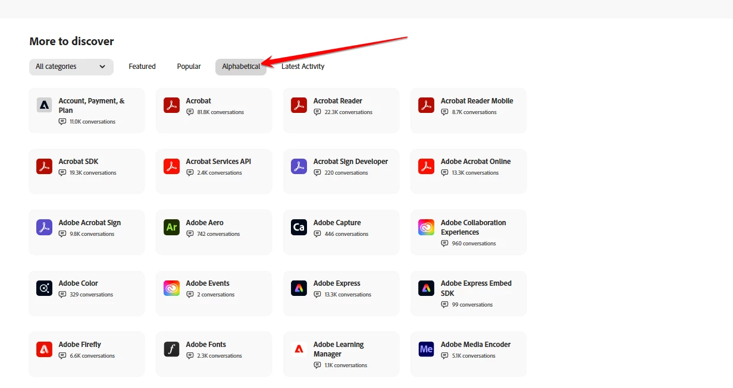This screenshot has height=388, width=733.
Task: Open the Adobe Capture title link
Action: click(x=337, y=223)
